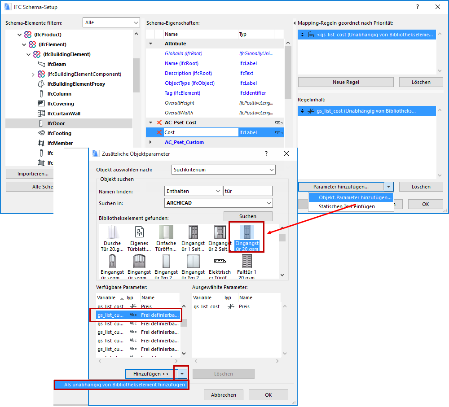Click the IfcProduct class icon
Screen dimensions: 449x407
pos(28,35)
